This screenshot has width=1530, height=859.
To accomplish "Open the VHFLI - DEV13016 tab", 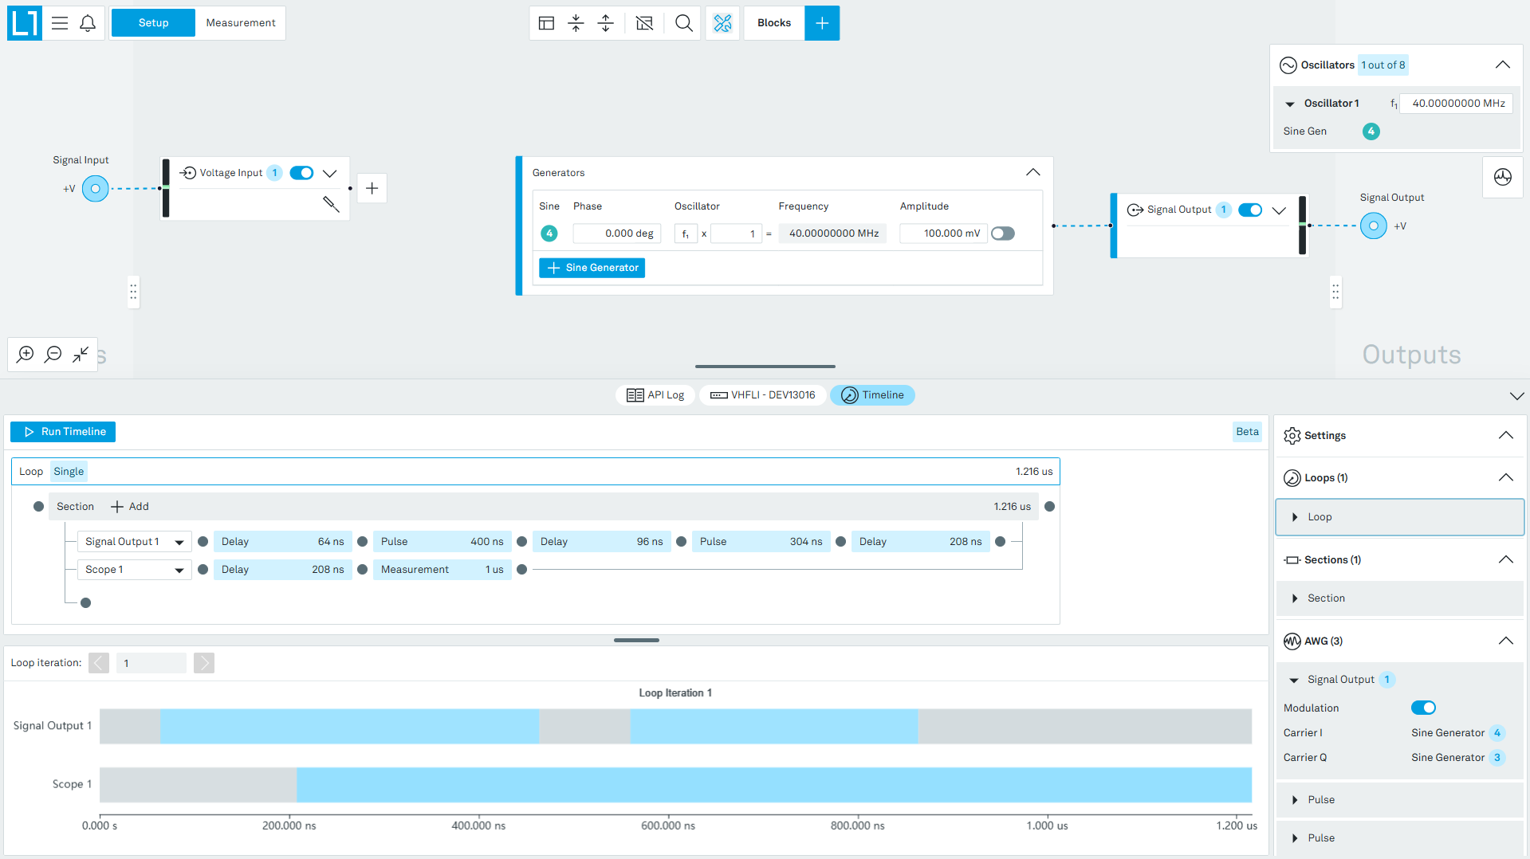I will pos(762,395).
